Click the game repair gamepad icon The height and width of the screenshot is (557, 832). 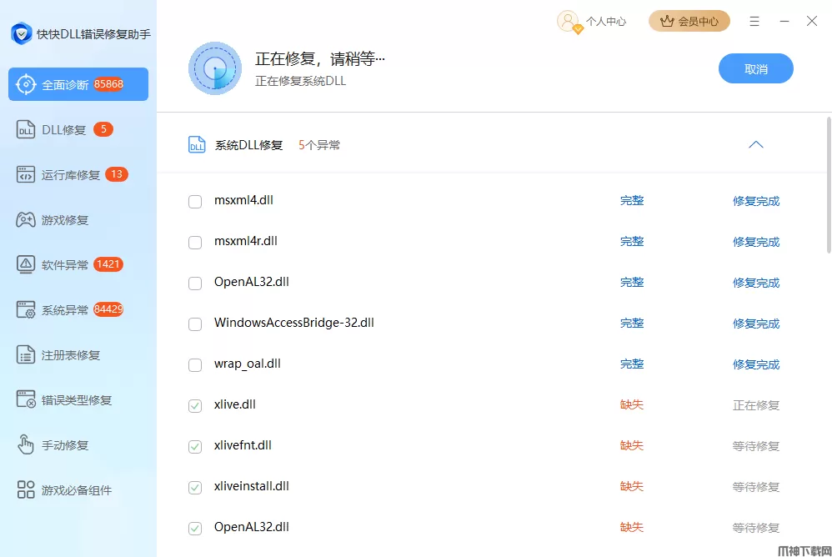click(x=26, y=220)
